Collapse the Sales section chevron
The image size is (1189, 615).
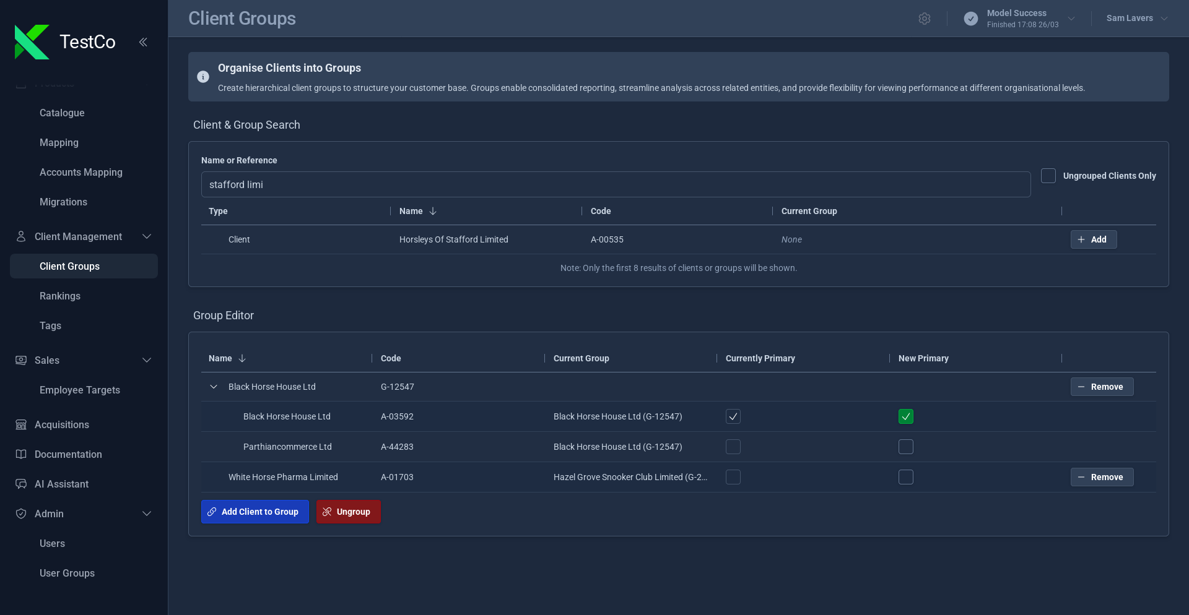coord(147,360)
